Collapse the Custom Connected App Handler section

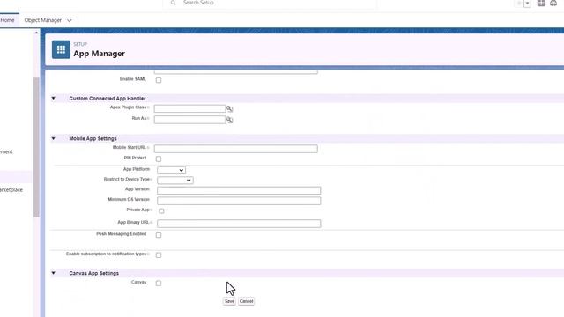pos(53,98)
